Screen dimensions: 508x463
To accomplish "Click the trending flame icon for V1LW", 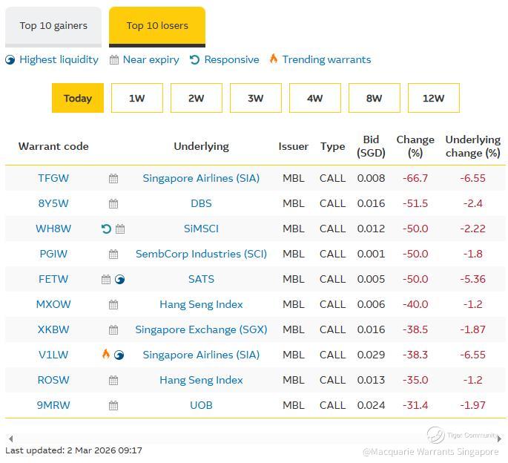I will click(106, 355).
